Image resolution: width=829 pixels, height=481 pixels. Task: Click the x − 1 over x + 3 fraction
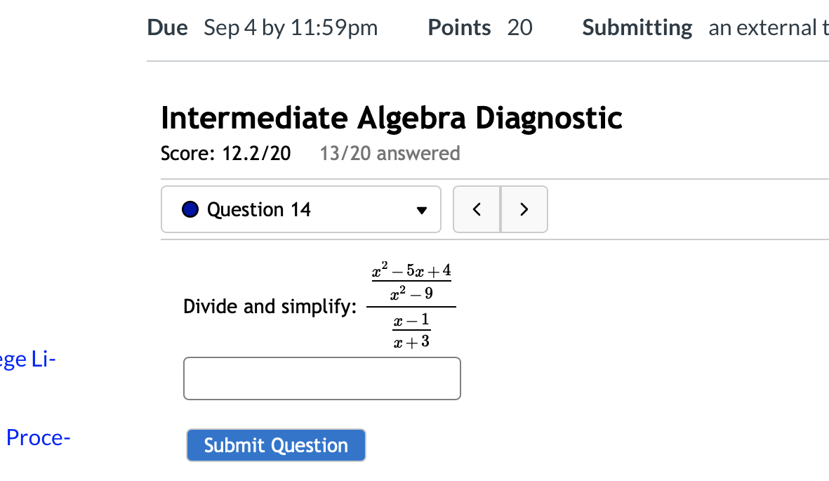411,331
